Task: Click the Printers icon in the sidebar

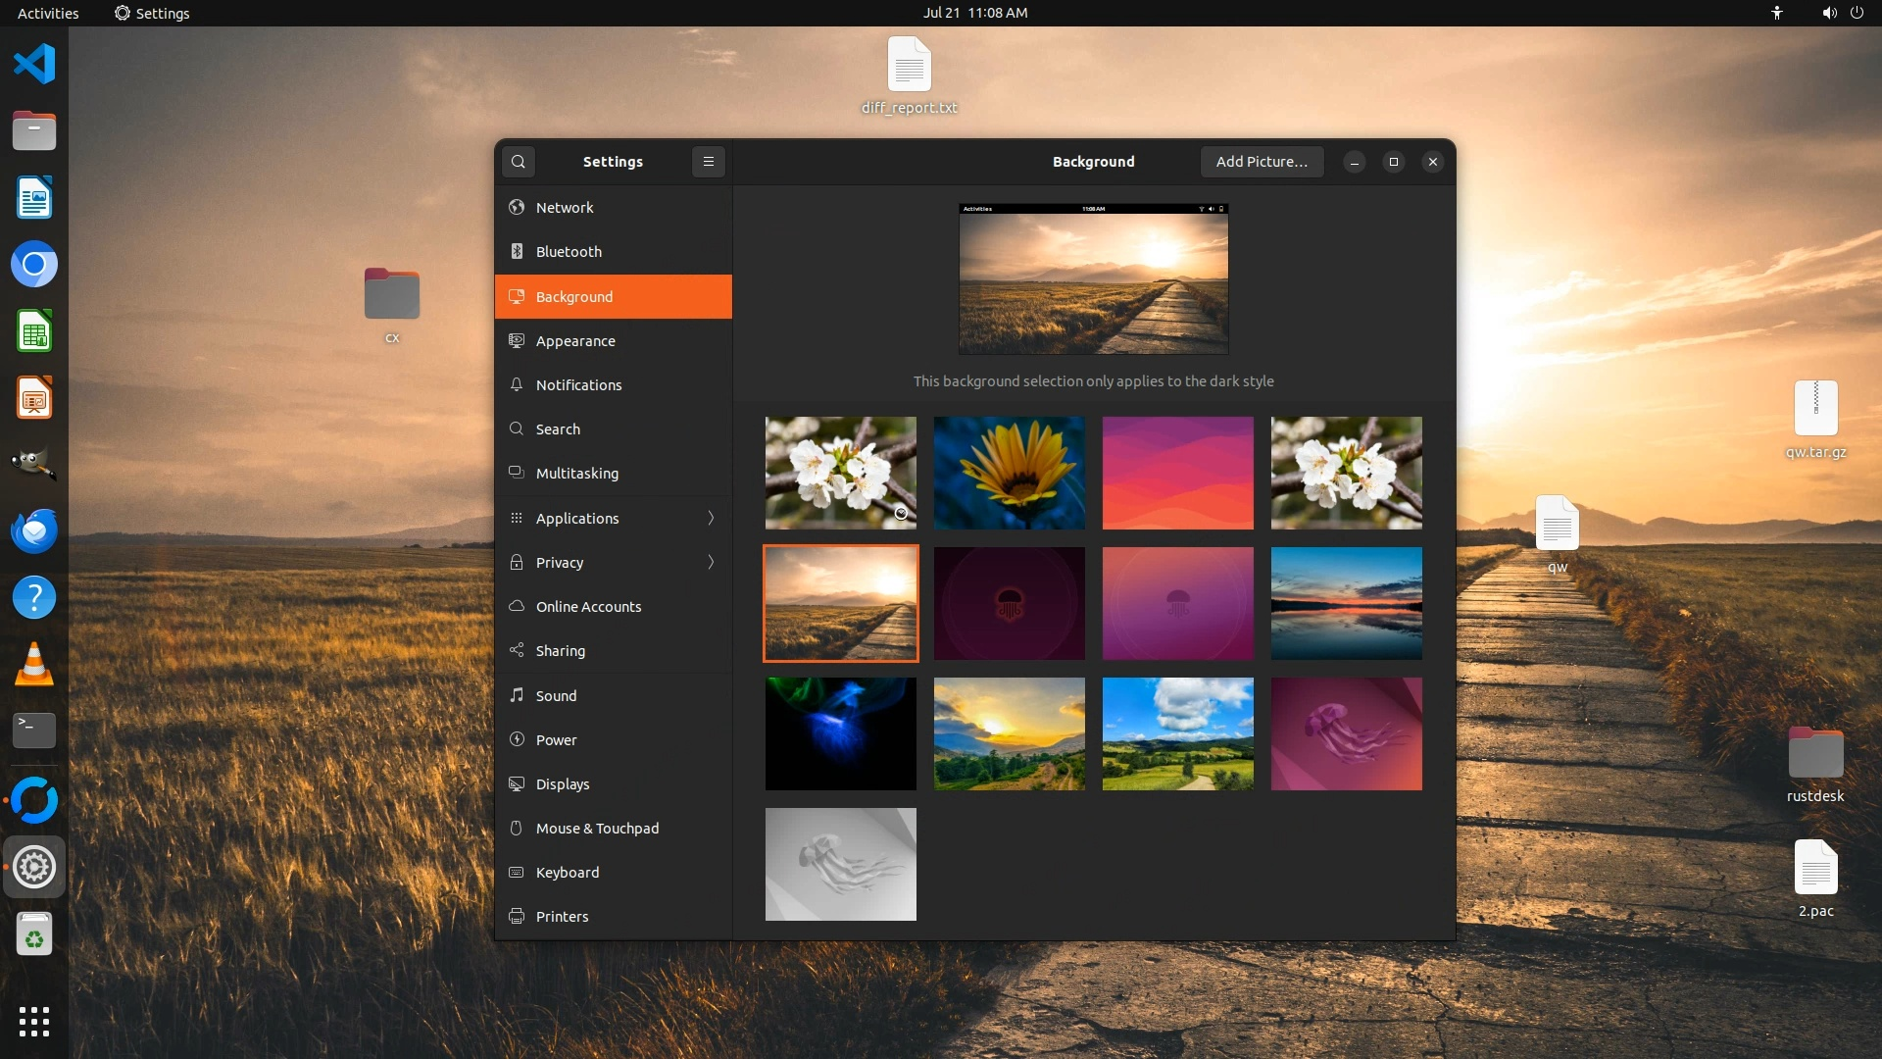Action: pyautogui.click(x=517, y=917)
